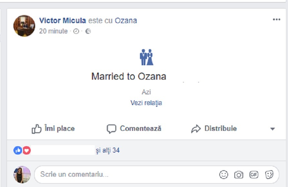Attach a photo with the camera icon
The width and height of the screenshot is (288, 187).
(238, 175)
